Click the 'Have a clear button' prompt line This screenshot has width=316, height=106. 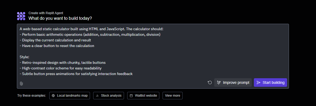[57, 46]
